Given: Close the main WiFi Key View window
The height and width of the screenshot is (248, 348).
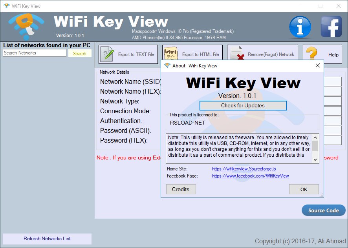Looking at the screenshot, I should click(x=339, y=6).
